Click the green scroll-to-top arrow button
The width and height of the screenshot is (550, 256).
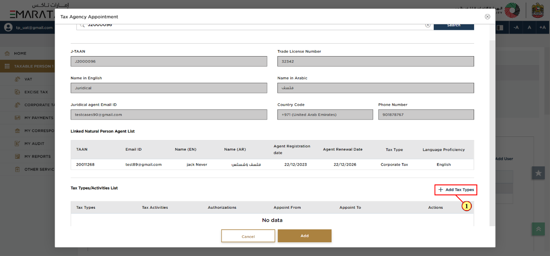(x=538, y=229)
